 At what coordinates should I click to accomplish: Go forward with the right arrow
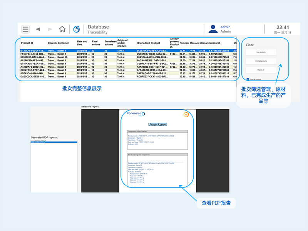[x=50, y=29]
